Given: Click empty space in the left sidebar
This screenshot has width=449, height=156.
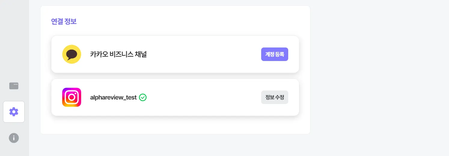Looking at the screenshot, I should 14,39.
